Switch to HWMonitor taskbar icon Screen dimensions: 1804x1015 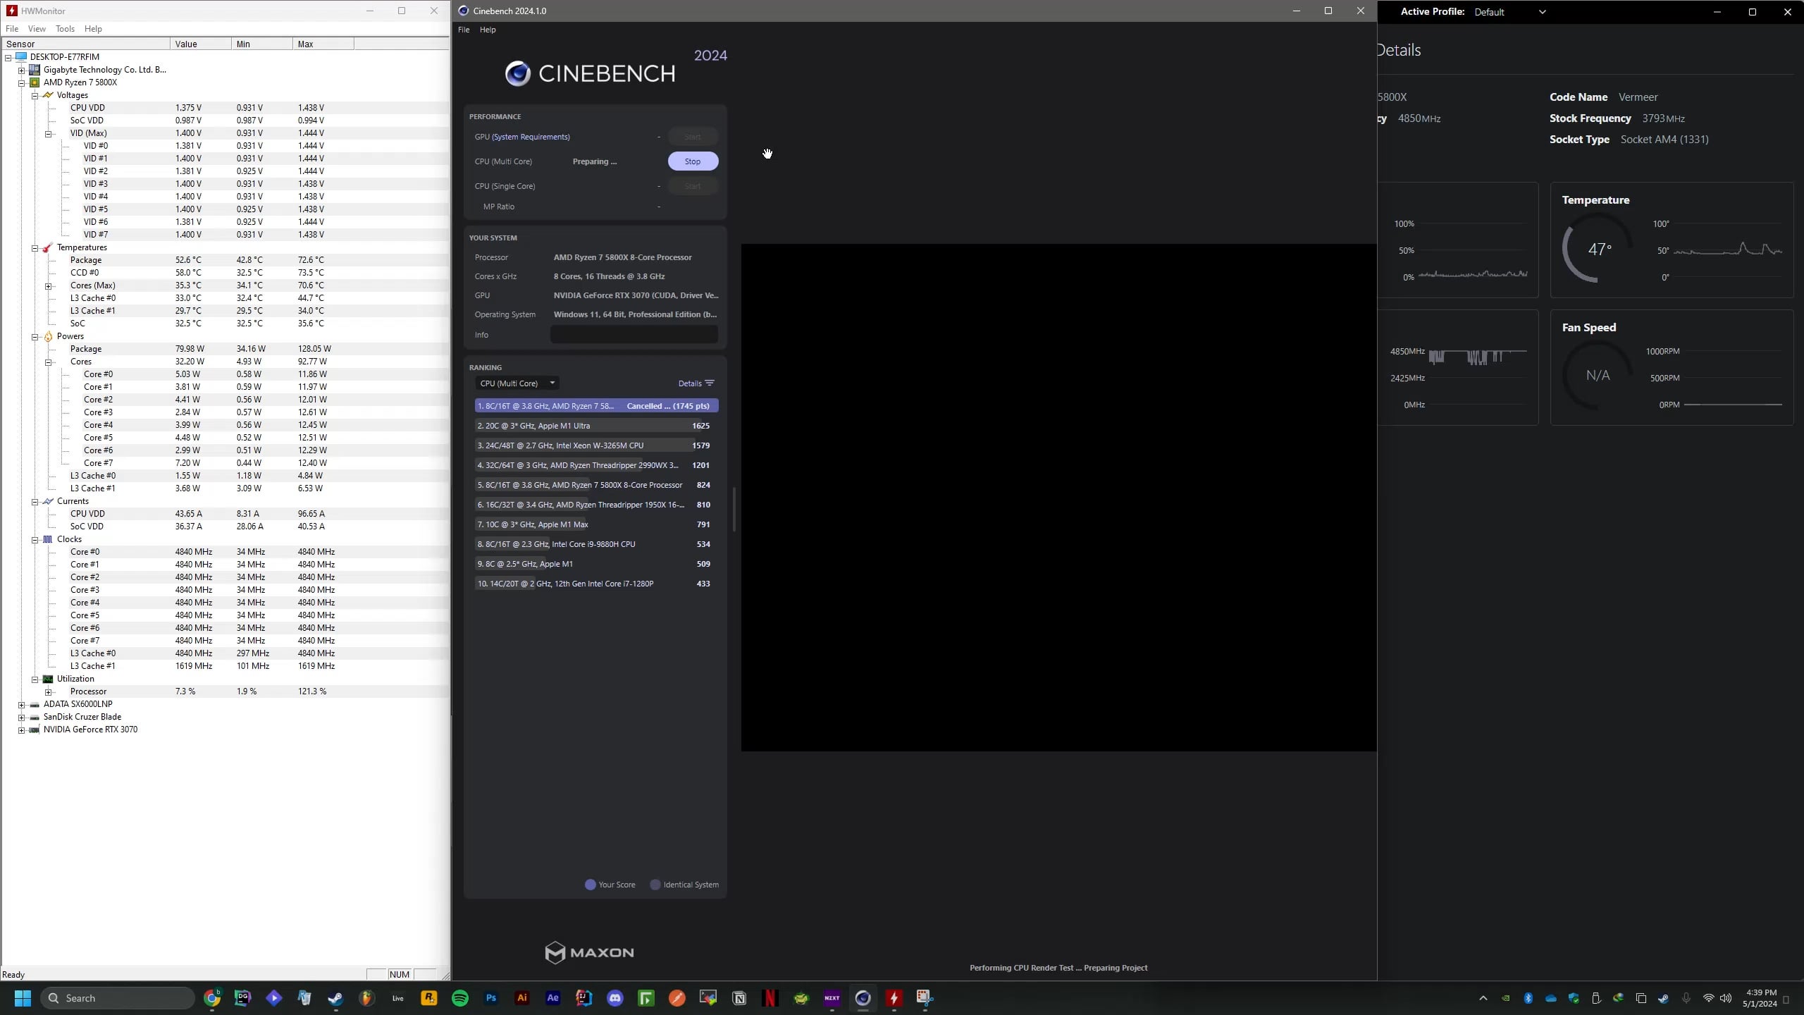pyautogui.click(x=894, y=998)
